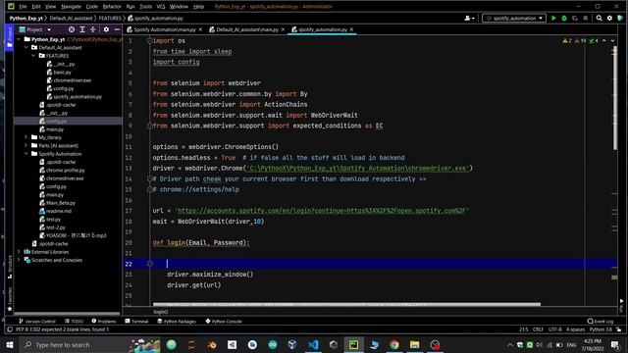Open the Project view type dropdown

click(x=35, y=29)
